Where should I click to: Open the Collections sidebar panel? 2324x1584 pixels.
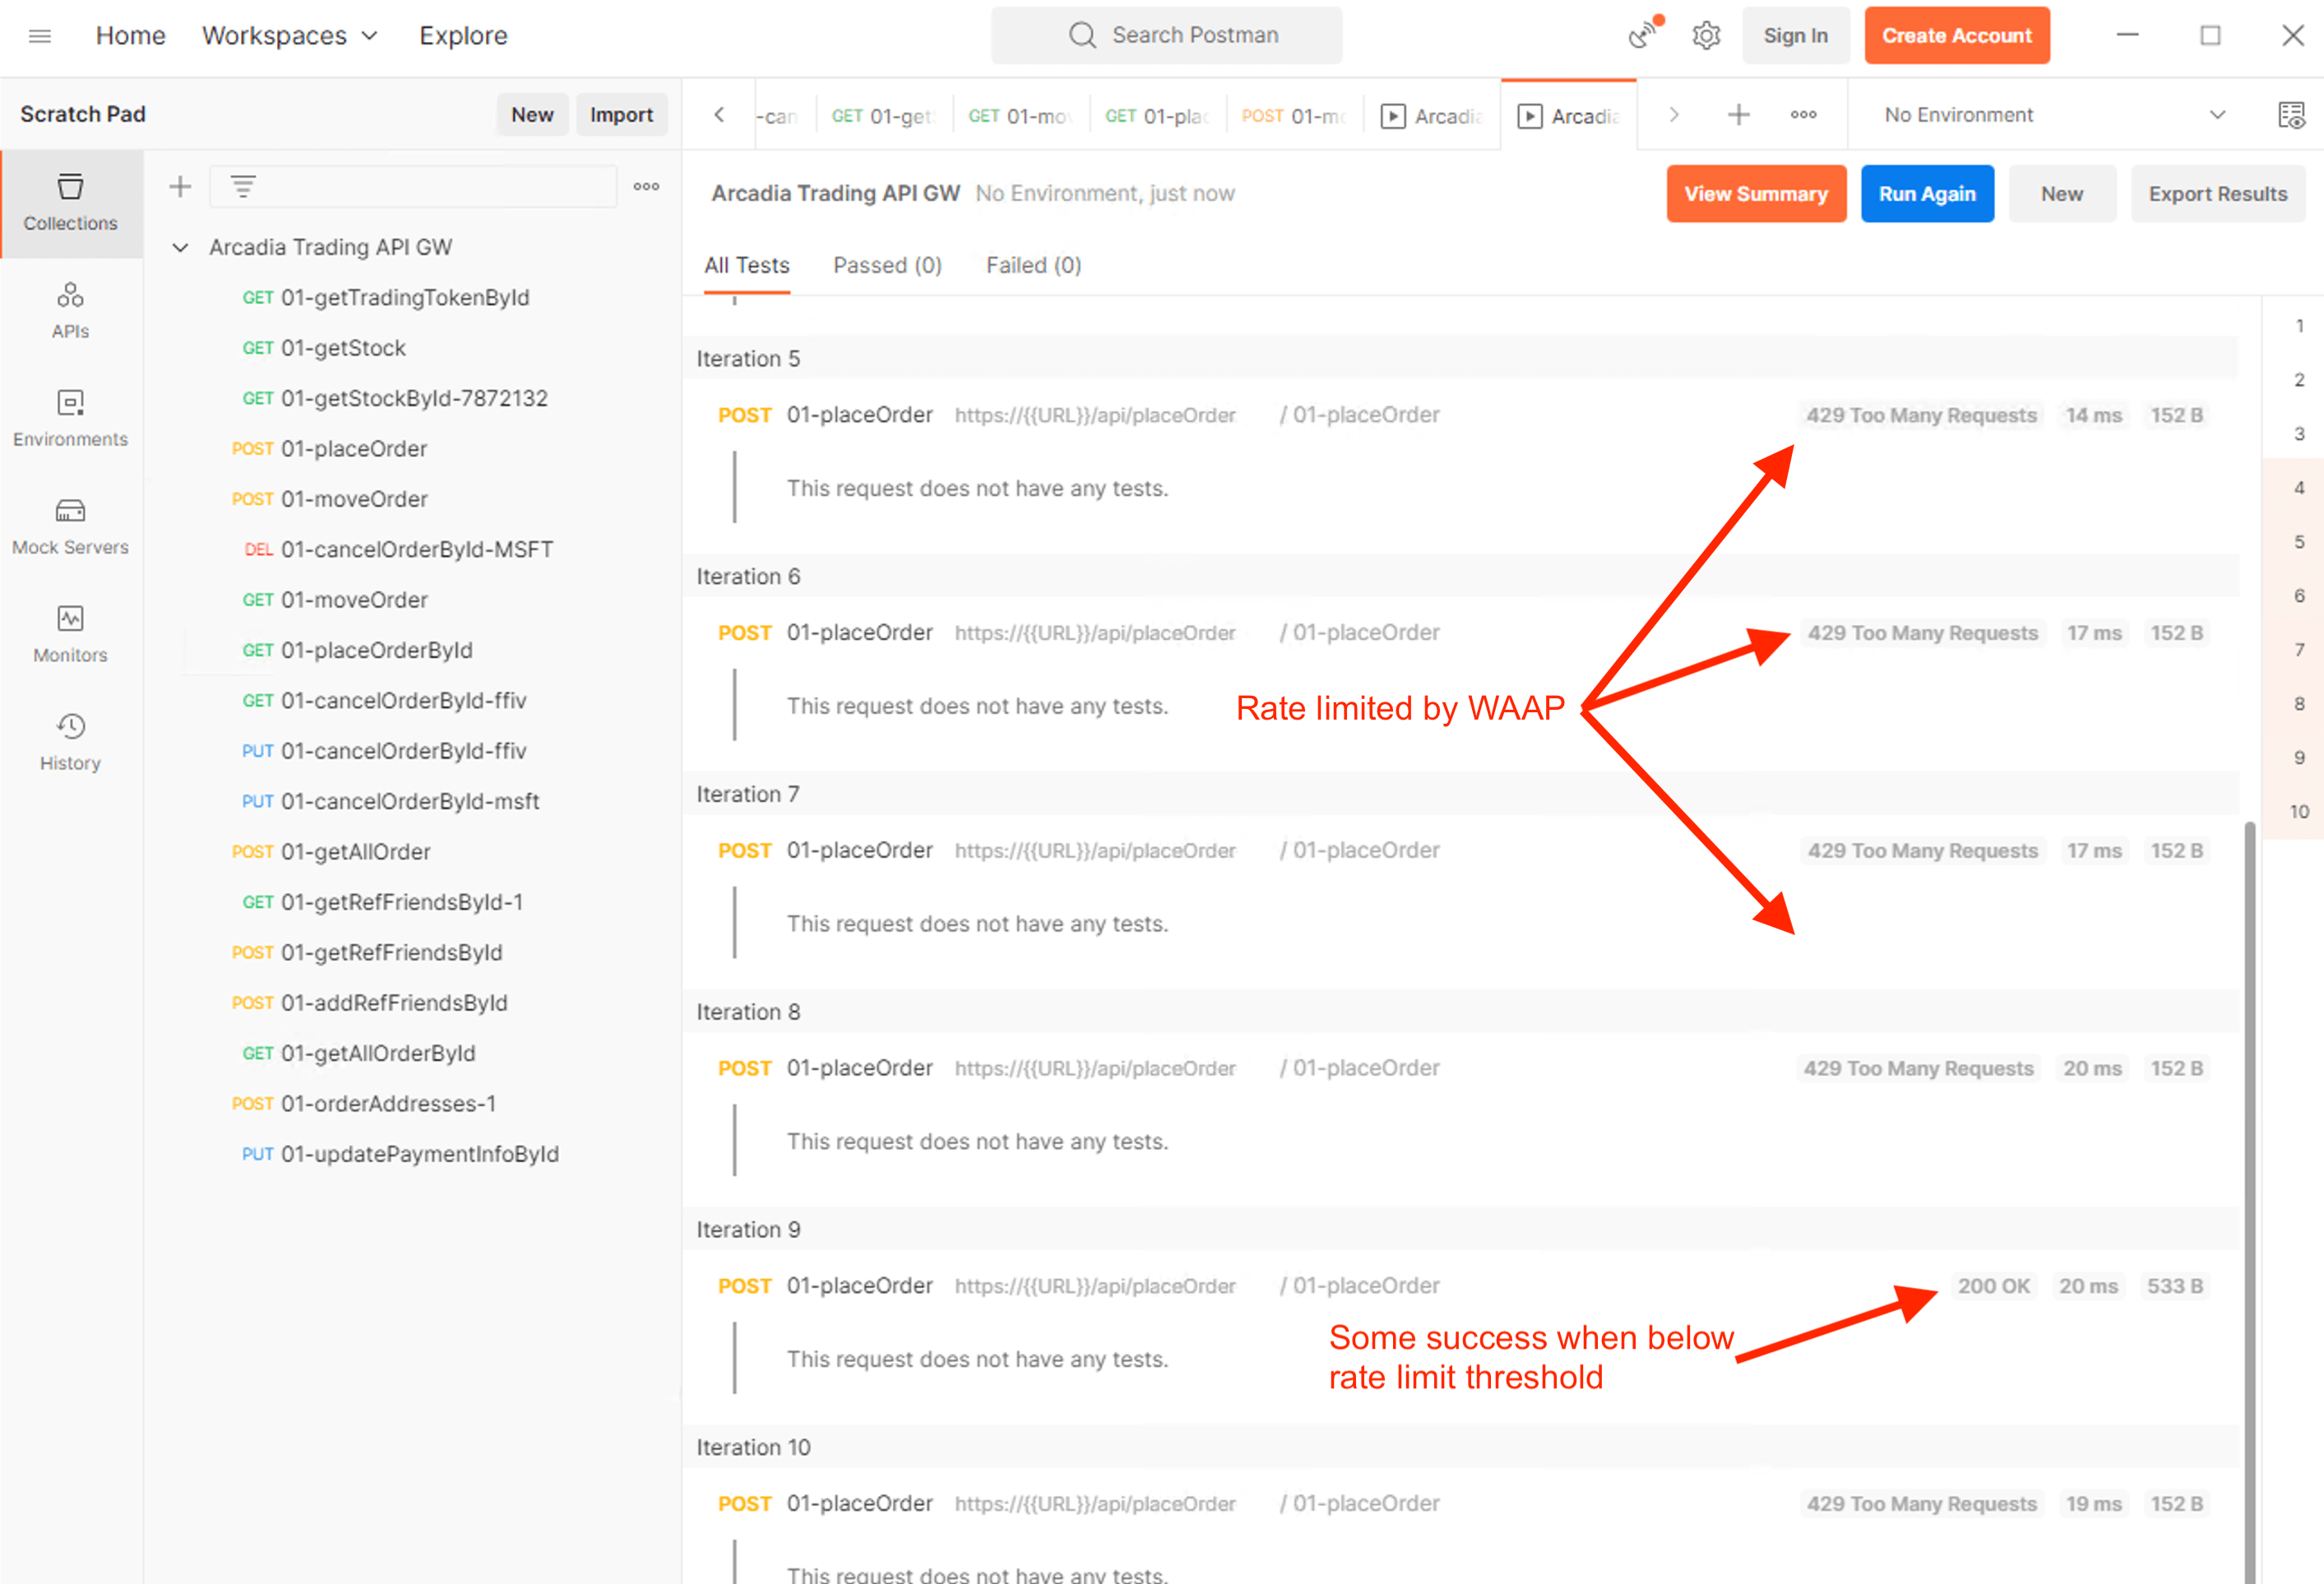70,203
